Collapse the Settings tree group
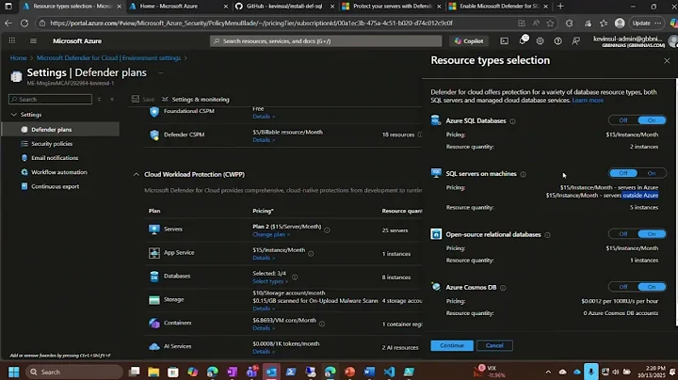The height and width of the screenshot is (380, 678). click(14, 115)
